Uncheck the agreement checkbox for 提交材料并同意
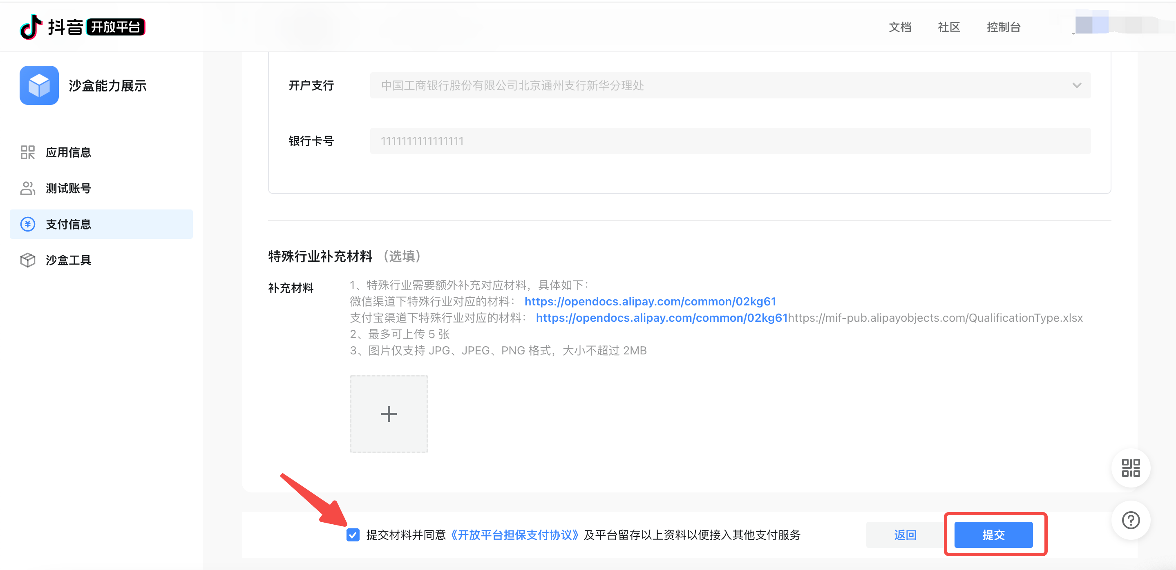1176x570 pixels. 353,535
